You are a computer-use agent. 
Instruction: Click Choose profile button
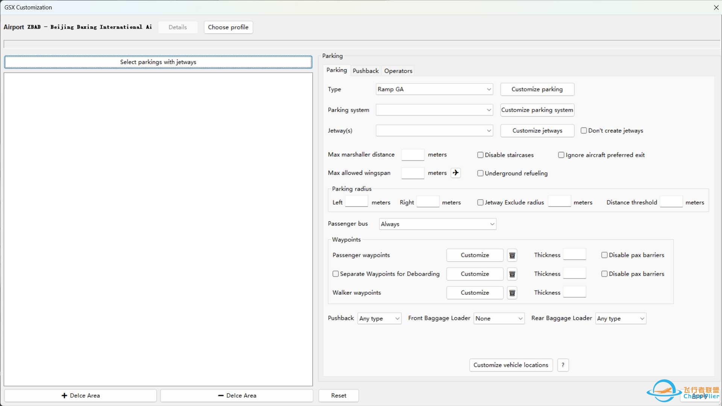point(228,27)
